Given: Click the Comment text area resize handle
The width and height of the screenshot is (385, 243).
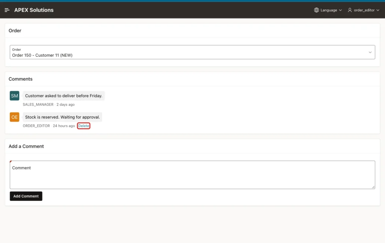Looking at the screenshot, I should 373,187.
